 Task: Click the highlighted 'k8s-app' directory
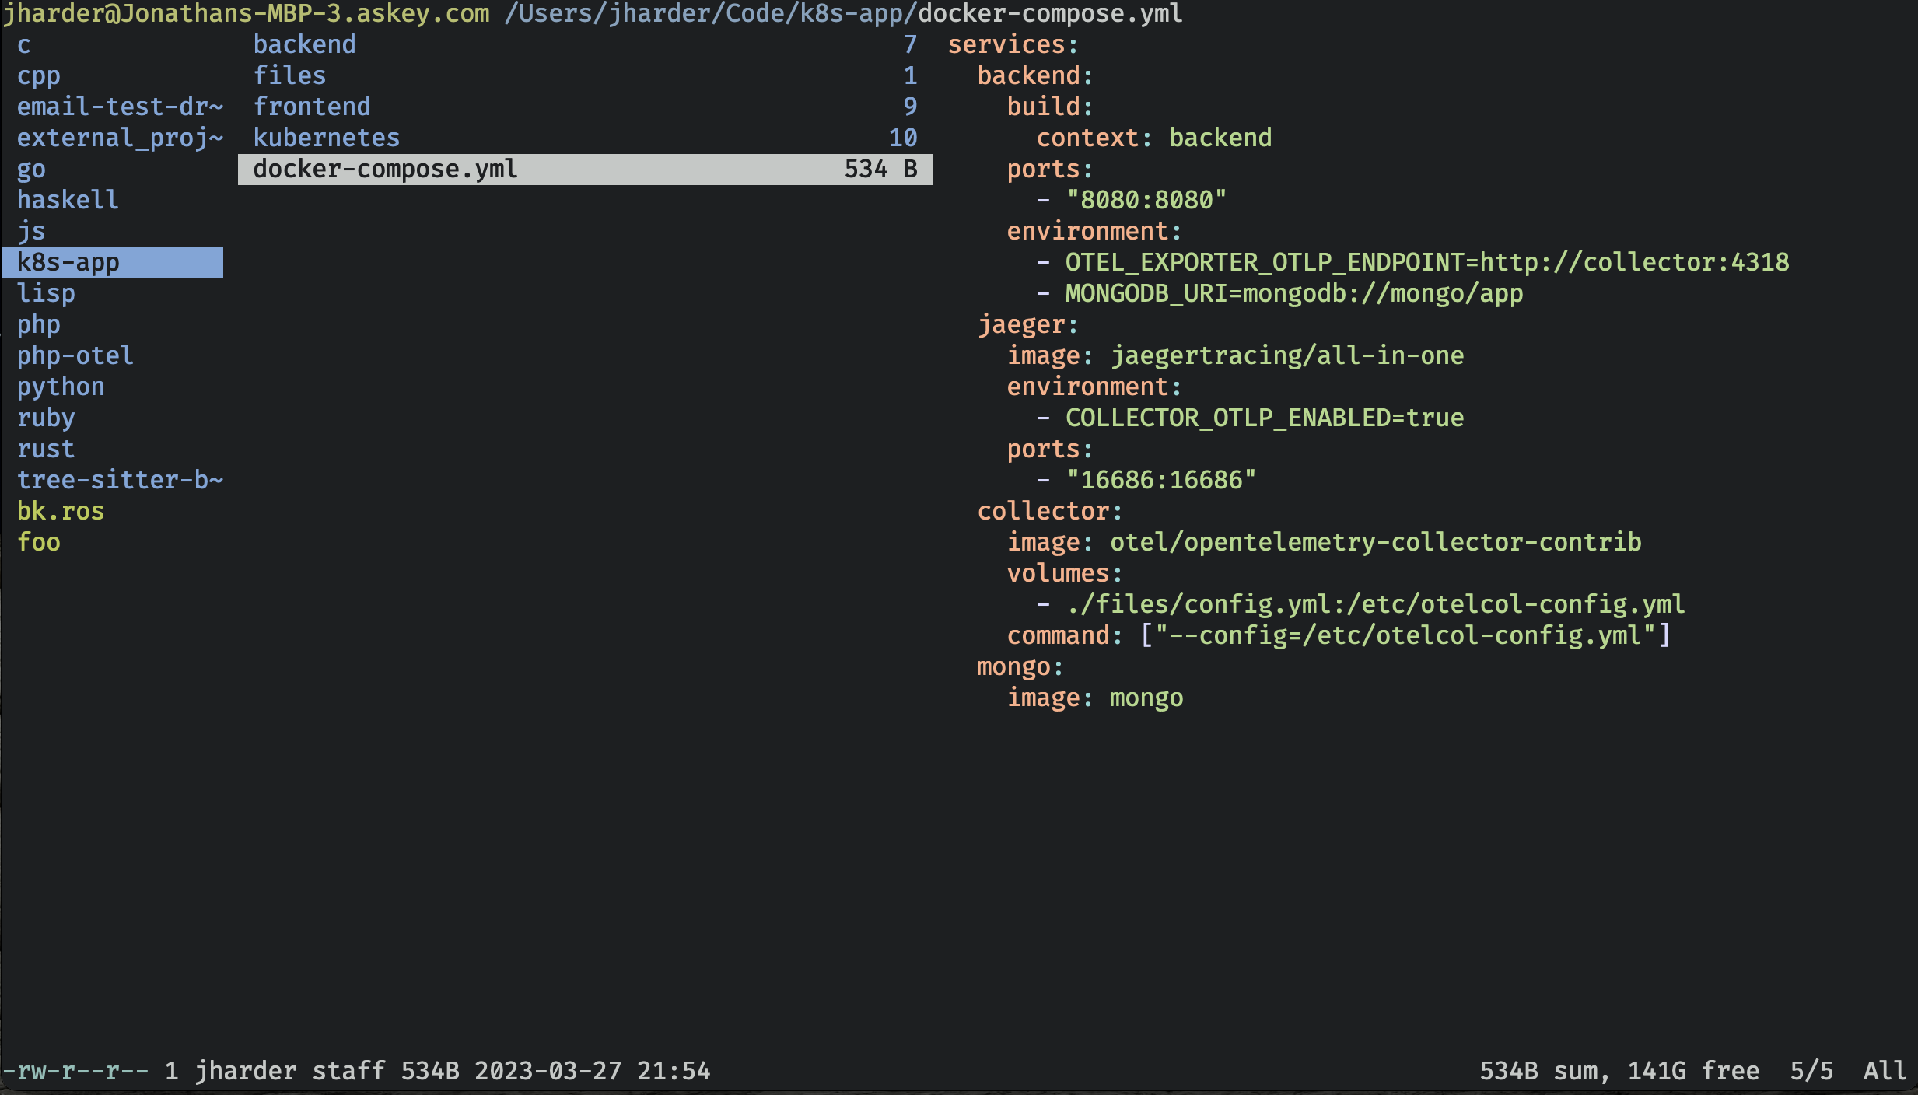coord(113,263)
